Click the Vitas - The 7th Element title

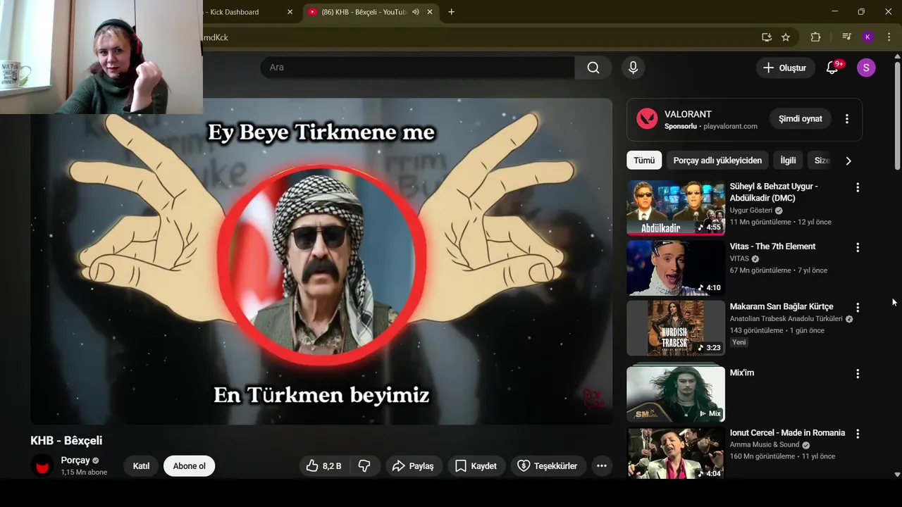coord(772,246)
